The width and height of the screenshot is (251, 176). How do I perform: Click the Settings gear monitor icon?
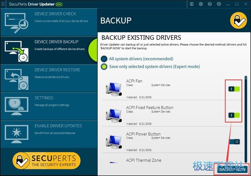16,106
